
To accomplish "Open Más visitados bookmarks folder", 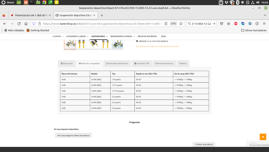I will (14, 30).
